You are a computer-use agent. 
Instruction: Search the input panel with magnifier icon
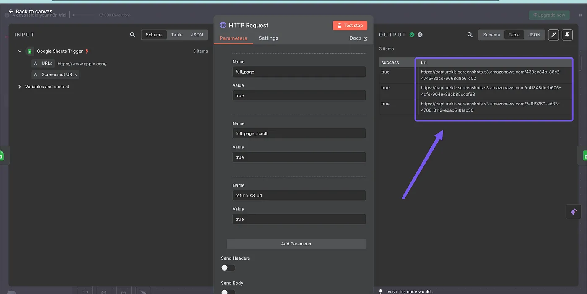coord(132,35)
